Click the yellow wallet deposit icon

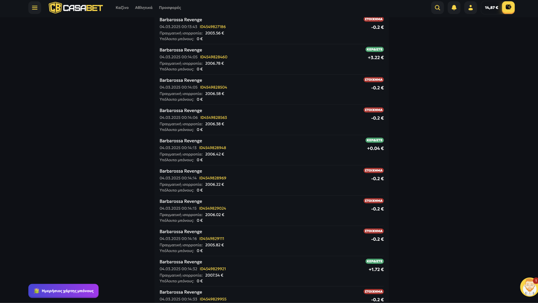point(508,8)
